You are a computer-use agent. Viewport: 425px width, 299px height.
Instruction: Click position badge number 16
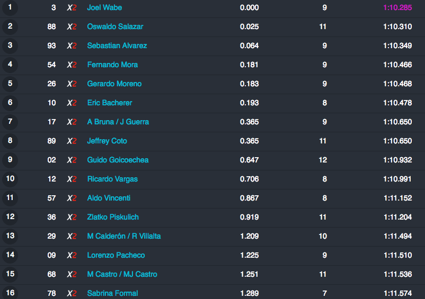pos(10,293)
